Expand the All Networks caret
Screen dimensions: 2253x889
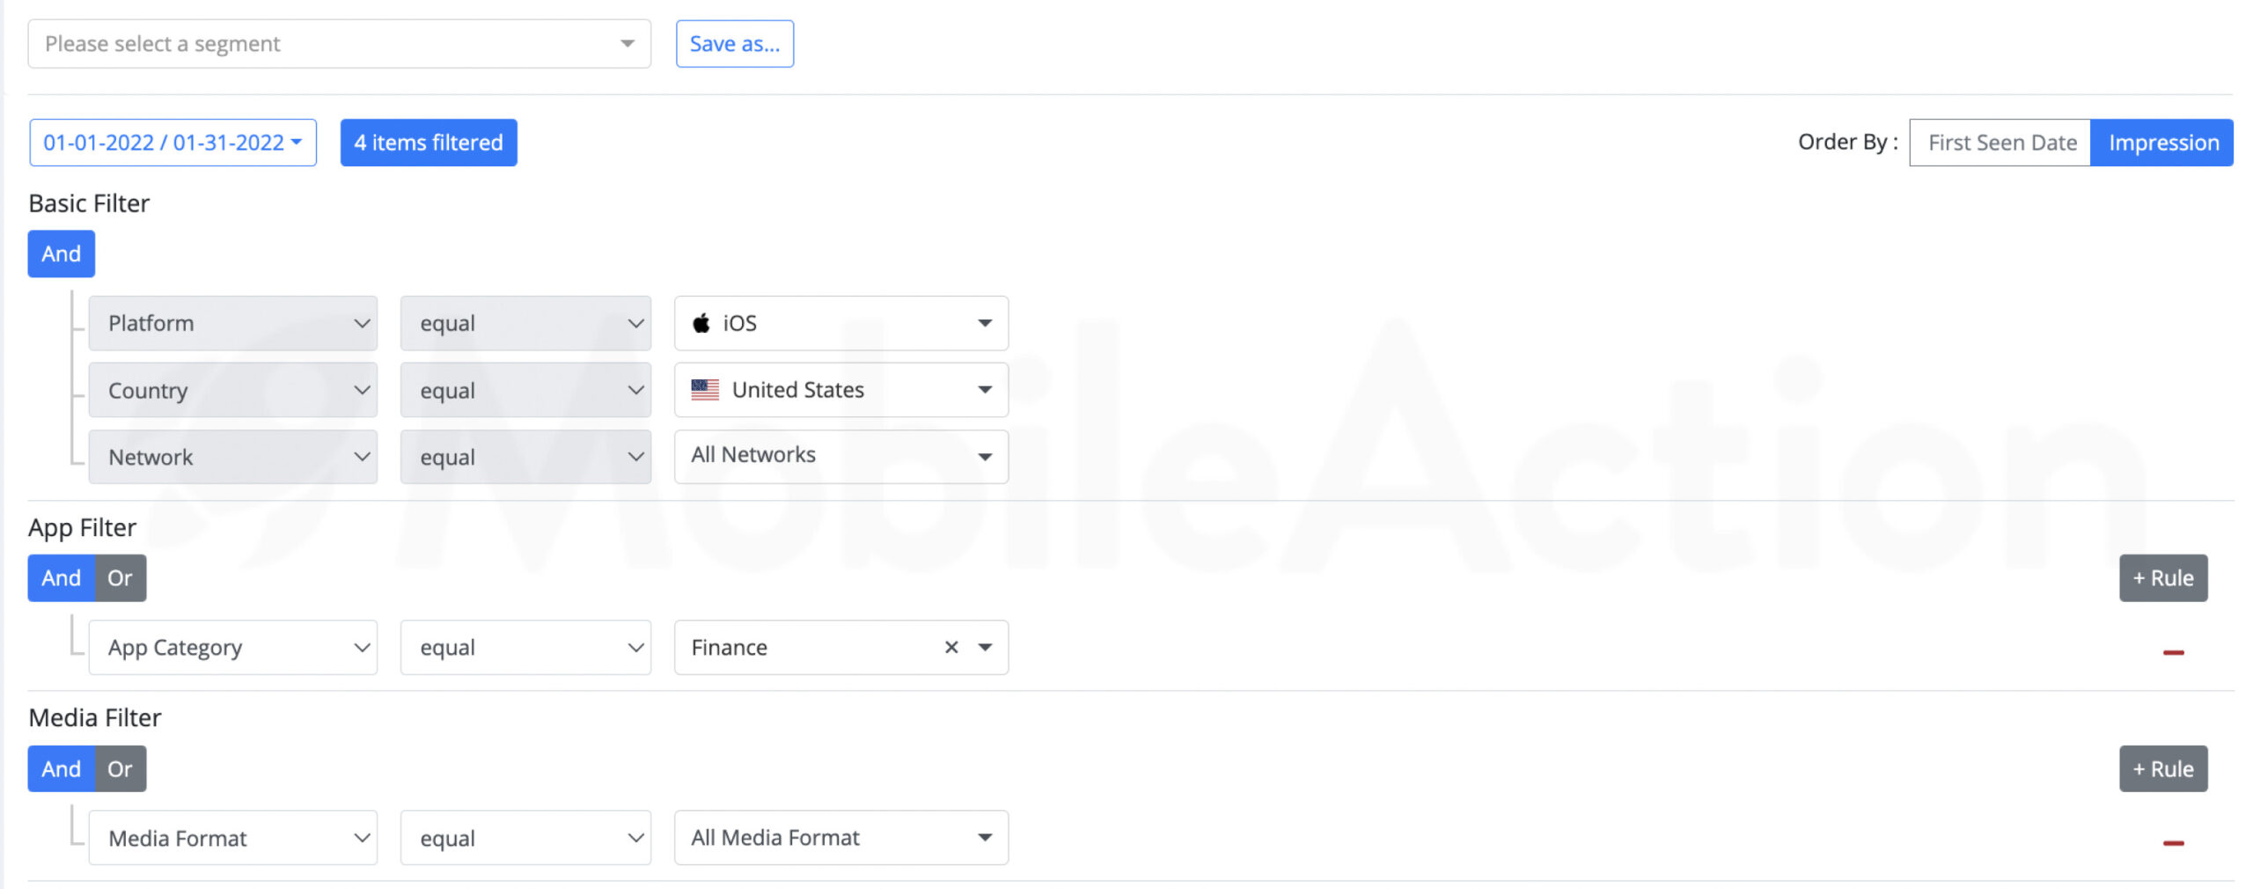985,456
